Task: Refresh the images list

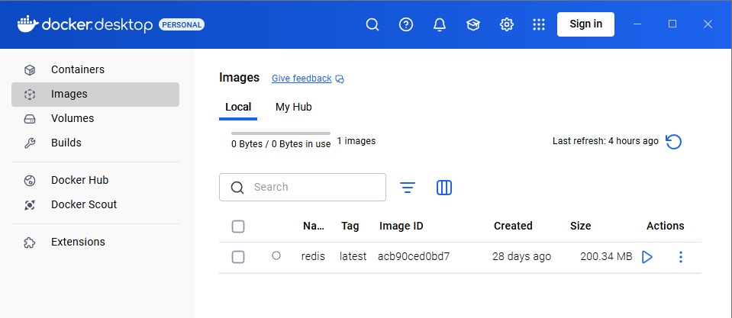Action: click(x=673, y=142)
